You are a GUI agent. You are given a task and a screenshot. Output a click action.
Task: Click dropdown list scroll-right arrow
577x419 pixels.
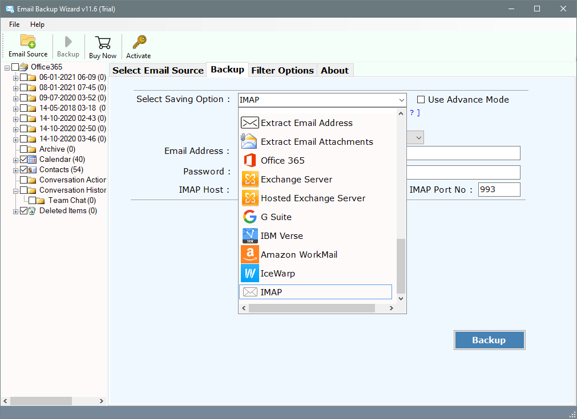pos(392,308)
